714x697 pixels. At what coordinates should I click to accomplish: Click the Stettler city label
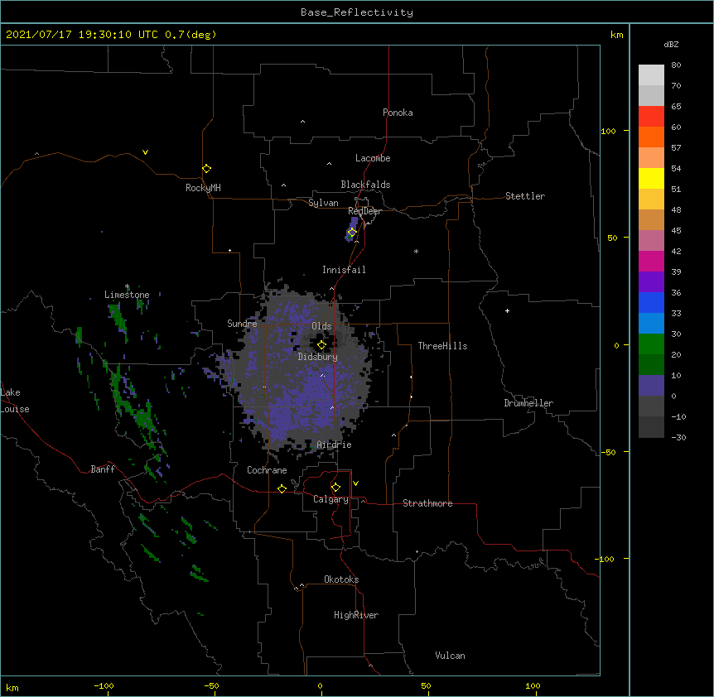click(525, 196)
